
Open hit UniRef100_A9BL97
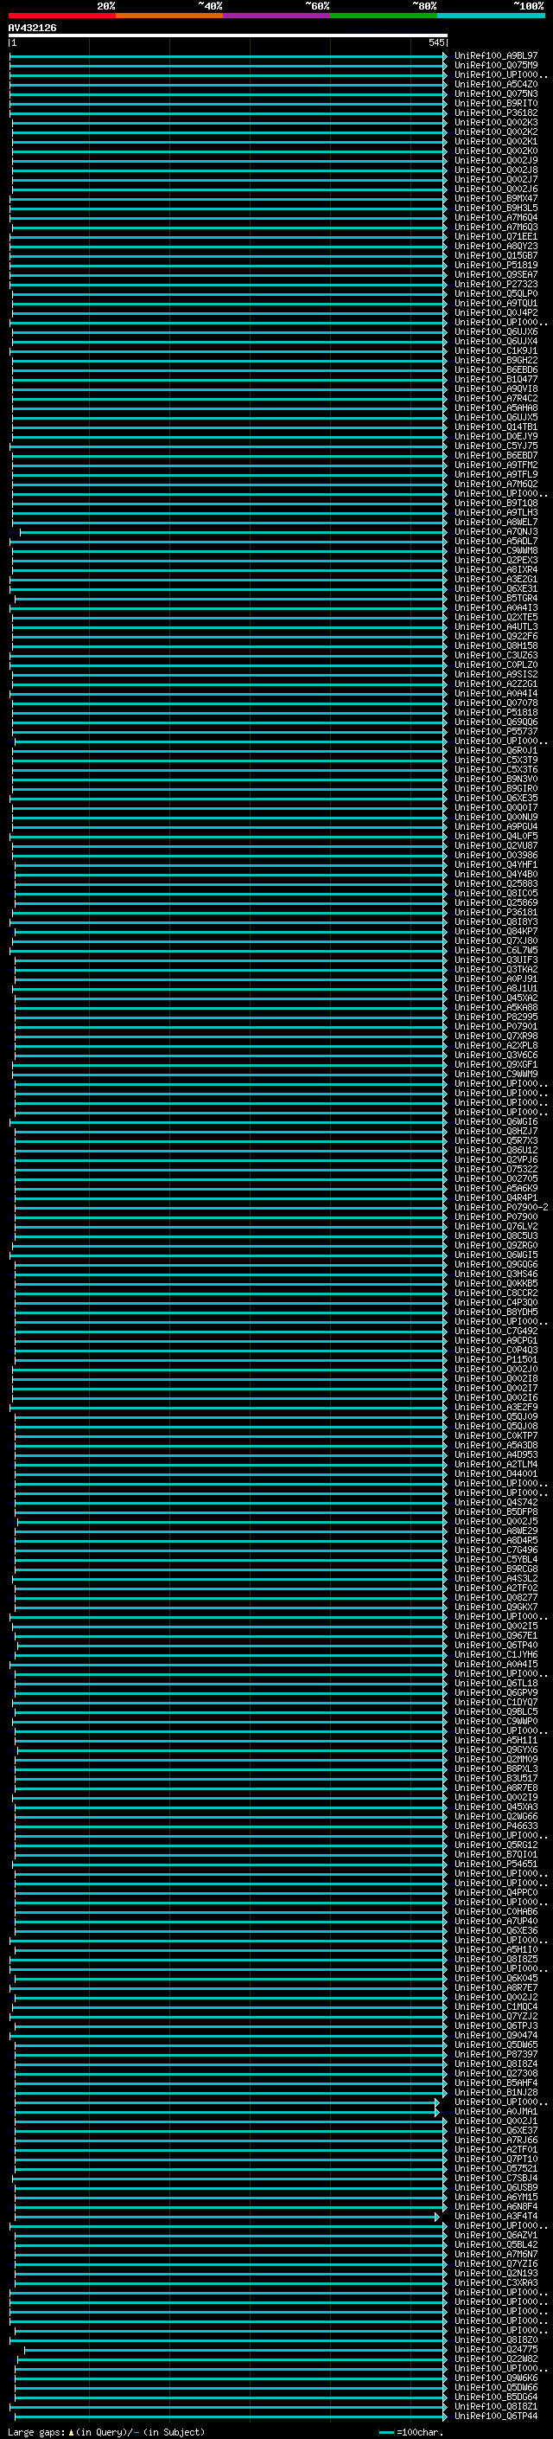[495, 56]
